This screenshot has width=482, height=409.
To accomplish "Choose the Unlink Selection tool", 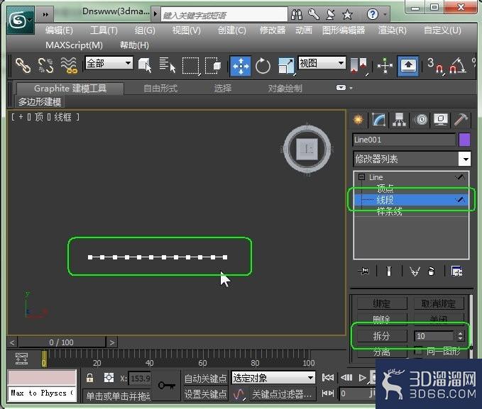I will tap(45, 65).
